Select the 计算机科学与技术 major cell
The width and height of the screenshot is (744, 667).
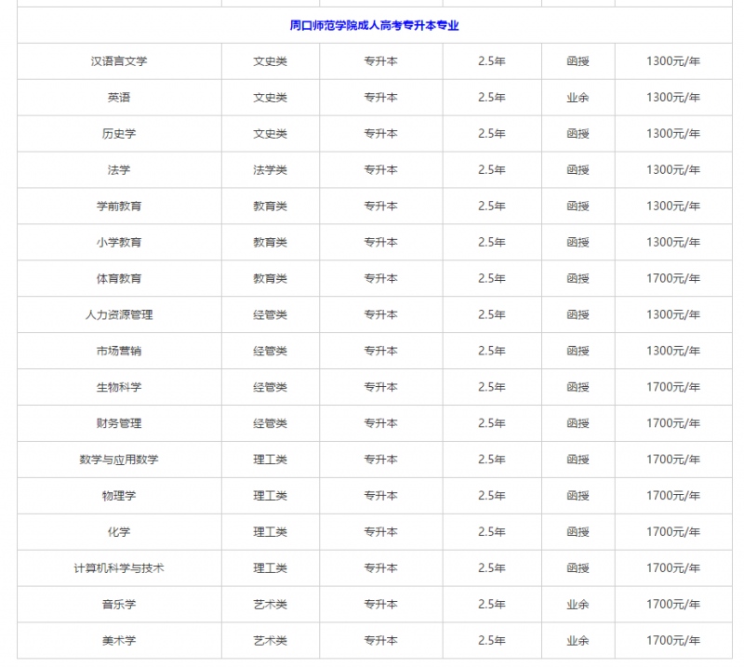(119, 568)
